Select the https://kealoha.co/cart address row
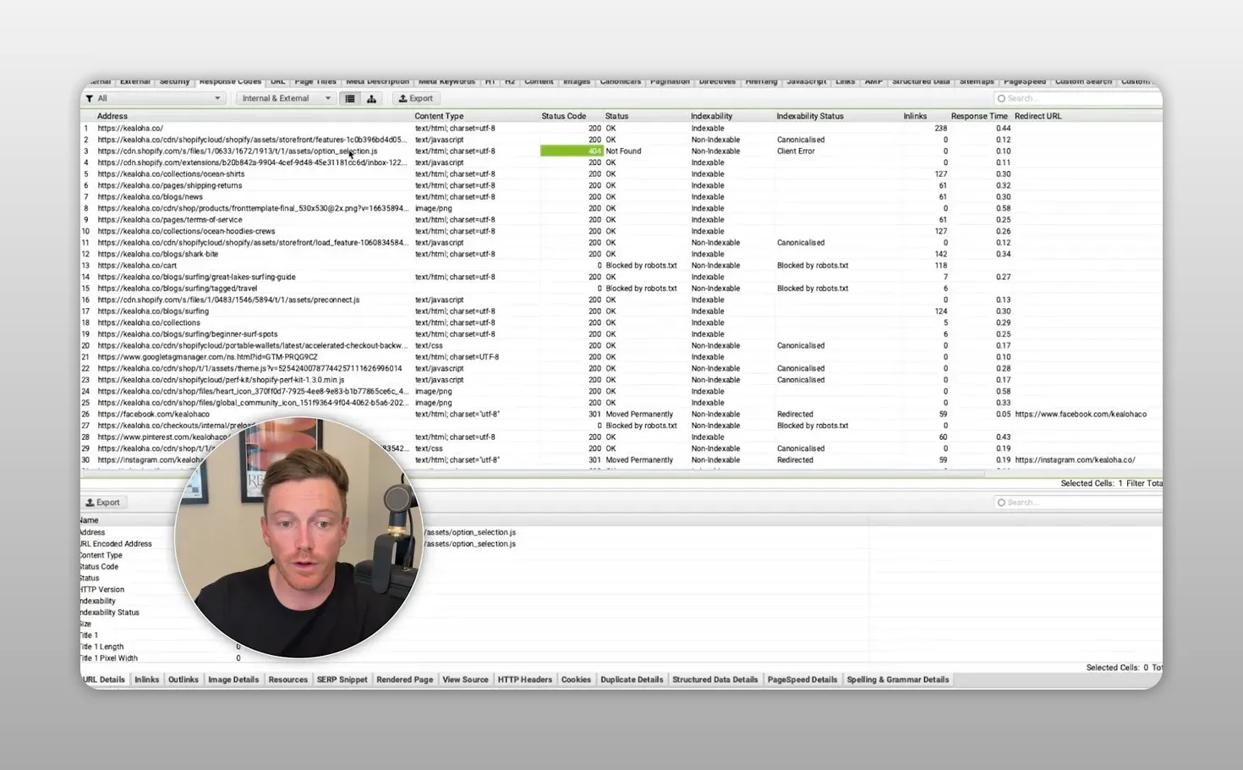Viewport: 1243px width, 770px height. 137,266
